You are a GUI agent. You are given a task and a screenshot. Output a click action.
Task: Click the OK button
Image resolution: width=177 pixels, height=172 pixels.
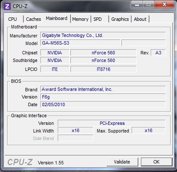(157, 162)
